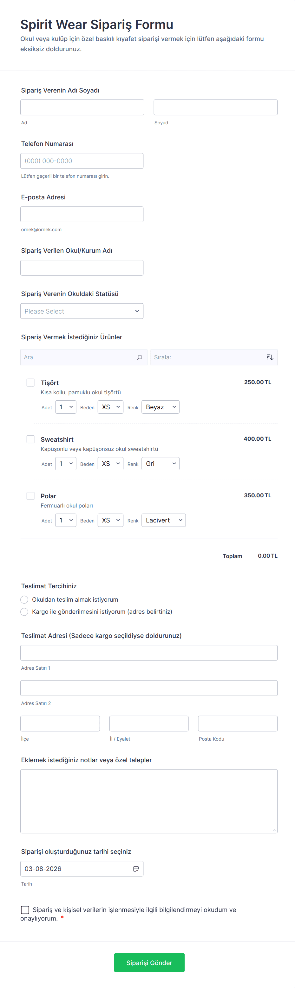The width and height of the screenshot is (295, 988).
Task: Focus the phone number input field
Action: tap(82, 161)
